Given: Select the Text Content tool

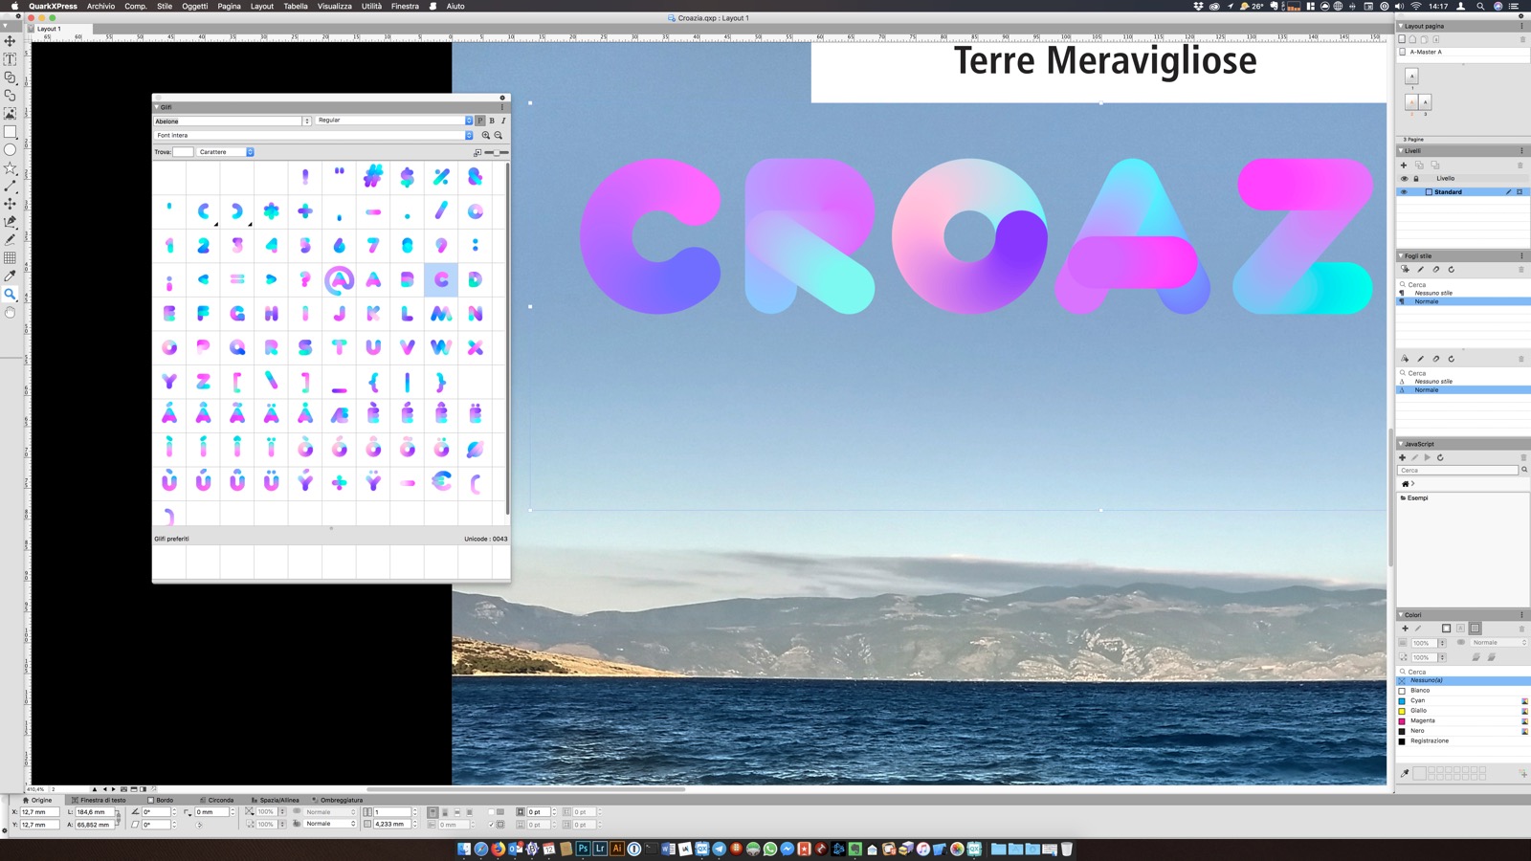Looking at the screenshot, I should pos(10,59).
